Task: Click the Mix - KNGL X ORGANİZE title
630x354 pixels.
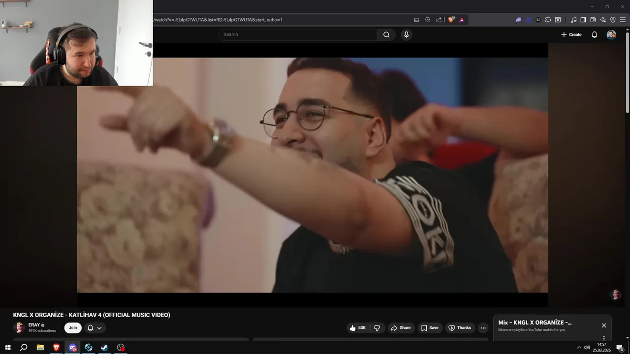Action: point(535,323)
